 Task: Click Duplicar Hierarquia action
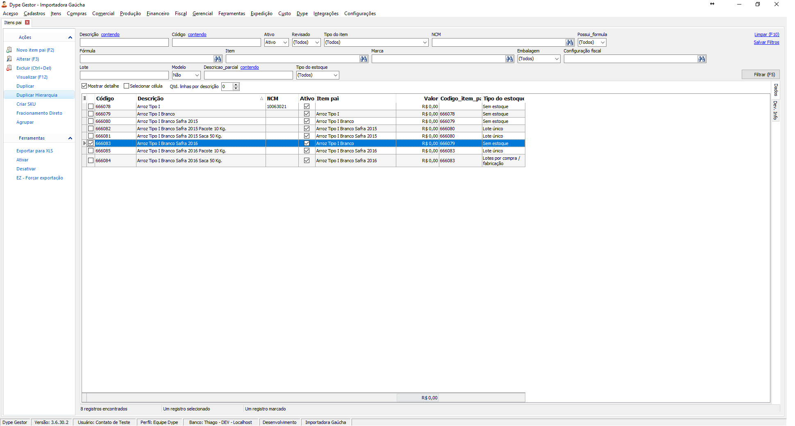pyautogui.click(x=37, y=95)
